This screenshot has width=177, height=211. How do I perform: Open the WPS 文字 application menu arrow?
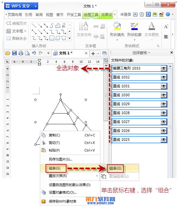click(35, 6)
